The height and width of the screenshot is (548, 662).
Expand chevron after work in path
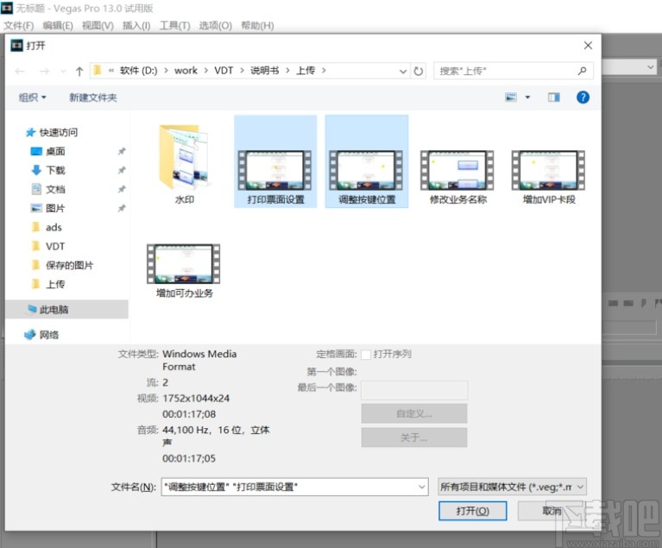206,71
